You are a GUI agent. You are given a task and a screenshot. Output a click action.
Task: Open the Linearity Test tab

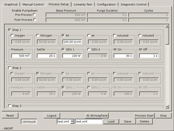(83, 4)
